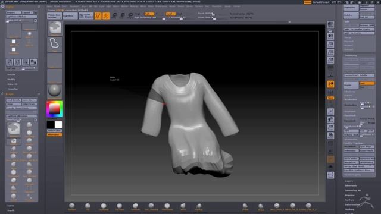Screen dimensions: 381x214
Task: Render with the BPR icon
Action: pyautogui.click(x=330, y=25)
